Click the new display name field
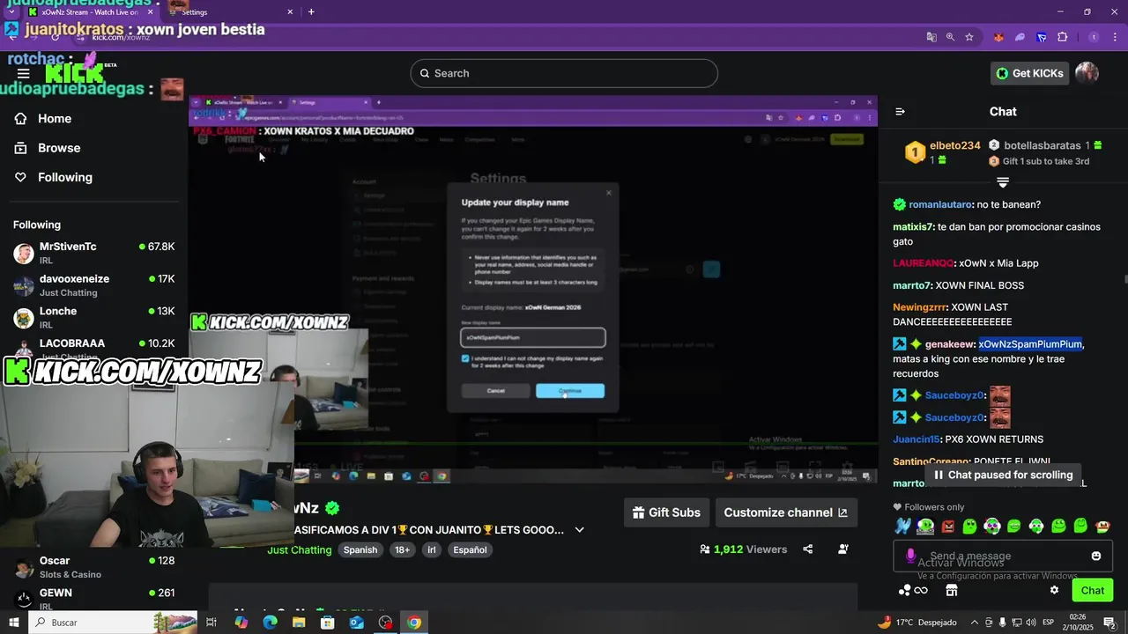Viewport: 1128px width, 634px height. click(x=533, y=337)
